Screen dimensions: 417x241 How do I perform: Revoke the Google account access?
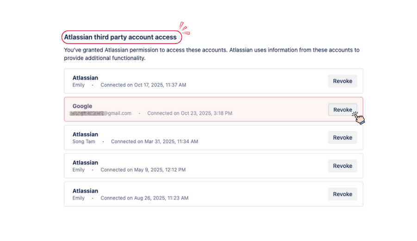click(x=342, y=110)
